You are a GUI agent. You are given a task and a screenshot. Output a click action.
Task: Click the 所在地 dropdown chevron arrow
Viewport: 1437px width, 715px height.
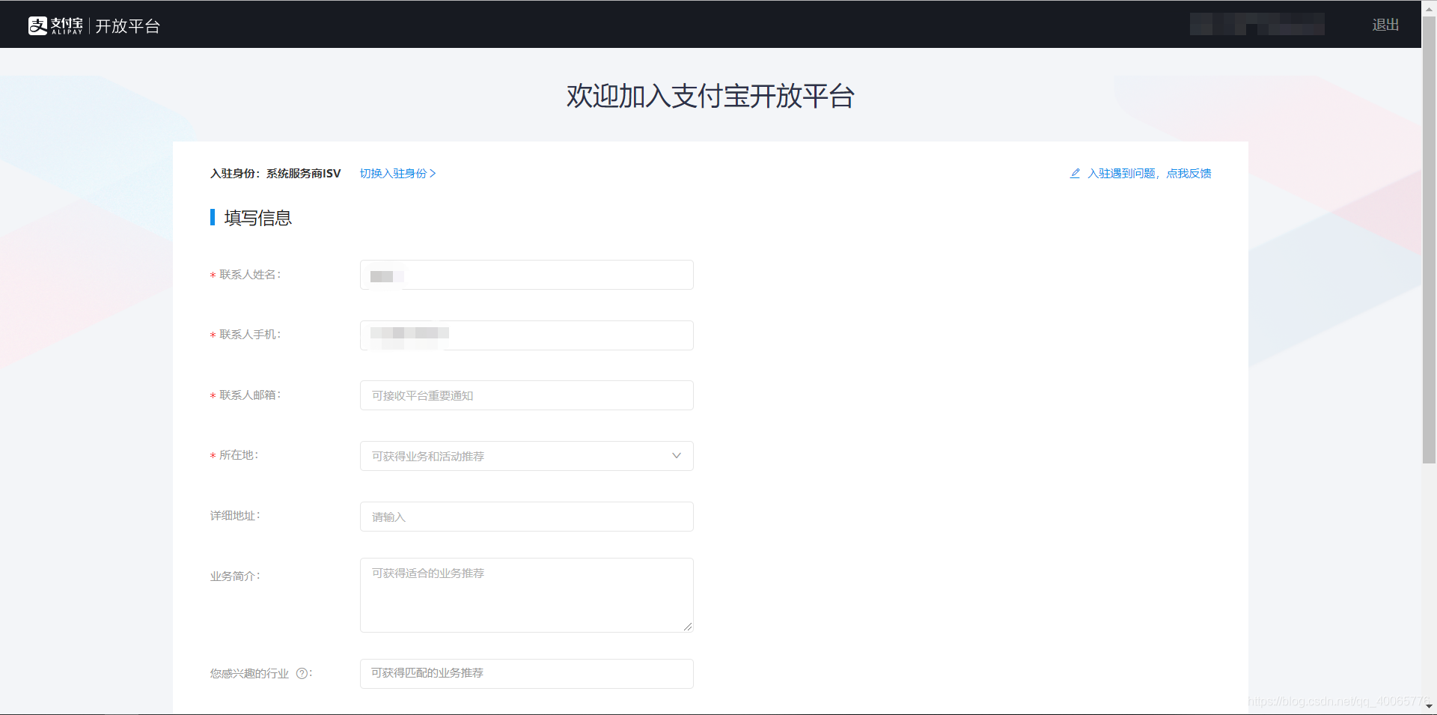(677, 456)
